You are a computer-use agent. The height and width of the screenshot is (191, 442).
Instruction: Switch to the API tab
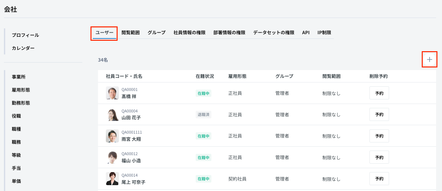(x=305, y=33)
